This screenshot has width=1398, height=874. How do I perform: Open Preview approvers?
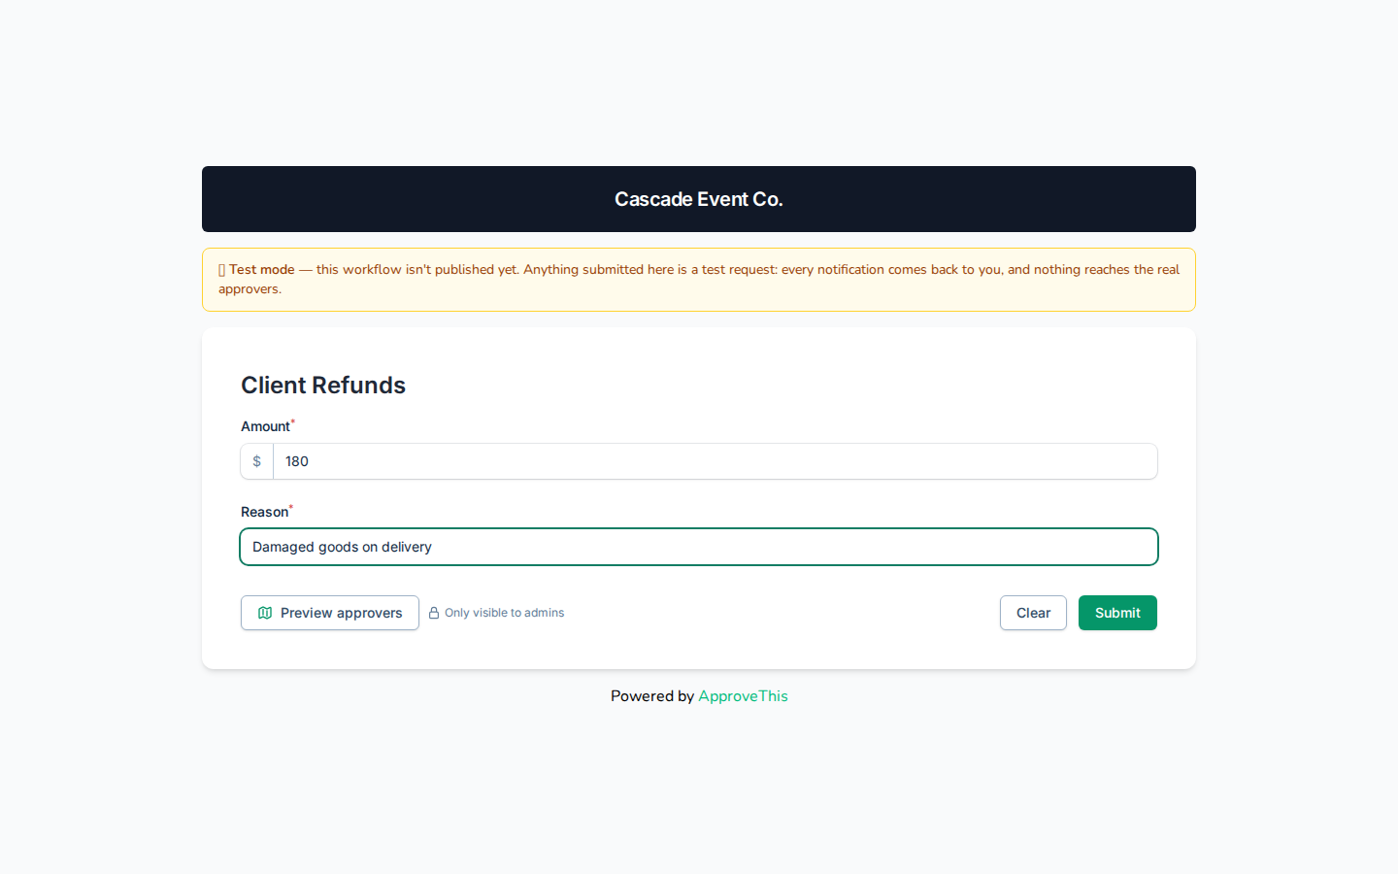[330, 613]
